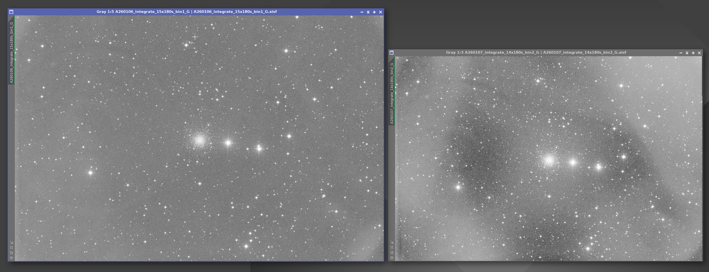Click the title bar of the Gray 1:3 A260107 window

click(x=536, y=53)
